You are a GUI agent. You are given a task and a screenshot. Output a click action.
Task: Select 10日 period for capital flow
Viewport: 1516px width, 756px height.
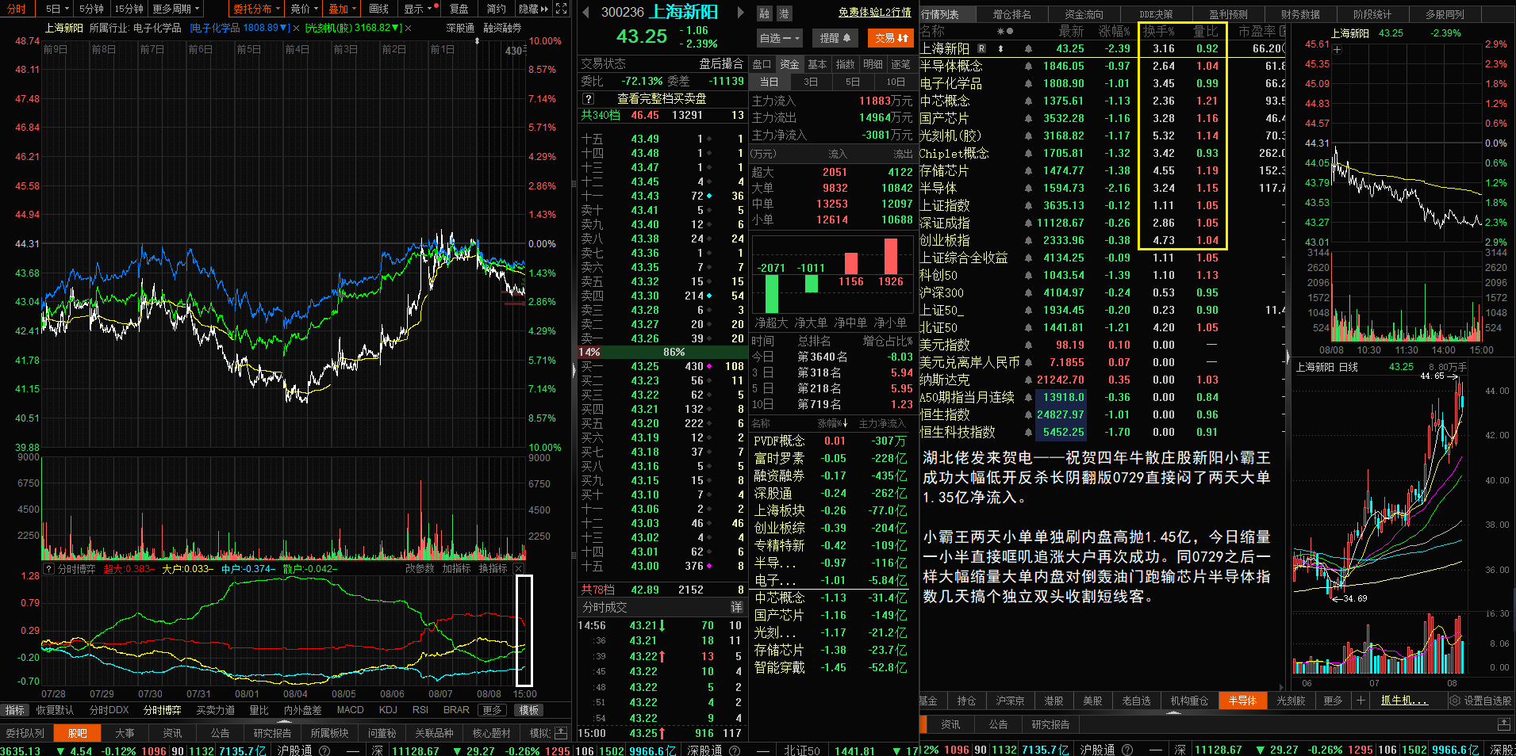tap(895, 82)
